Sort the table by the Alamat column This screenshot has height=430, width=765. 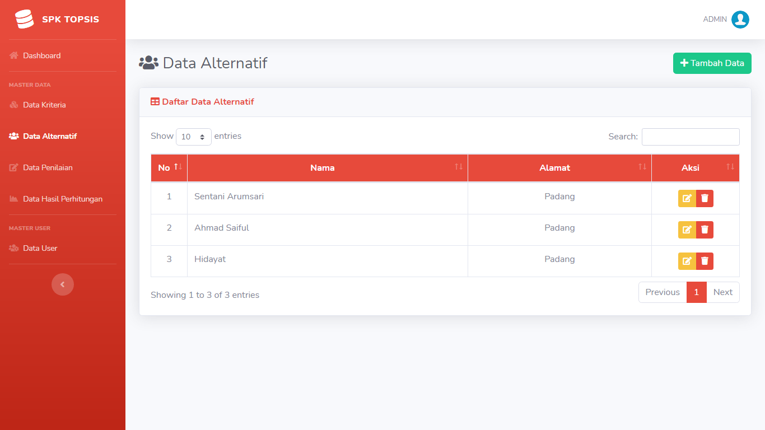(x=559, y=168)
